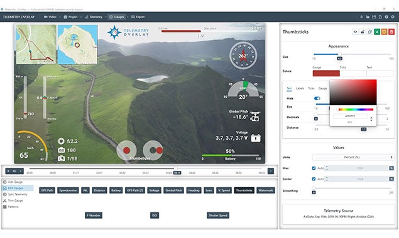Open the Gauges step in top bar
The height and width of the screenshot is (238, 399).
pyautogui.click(x=117, y=17)
